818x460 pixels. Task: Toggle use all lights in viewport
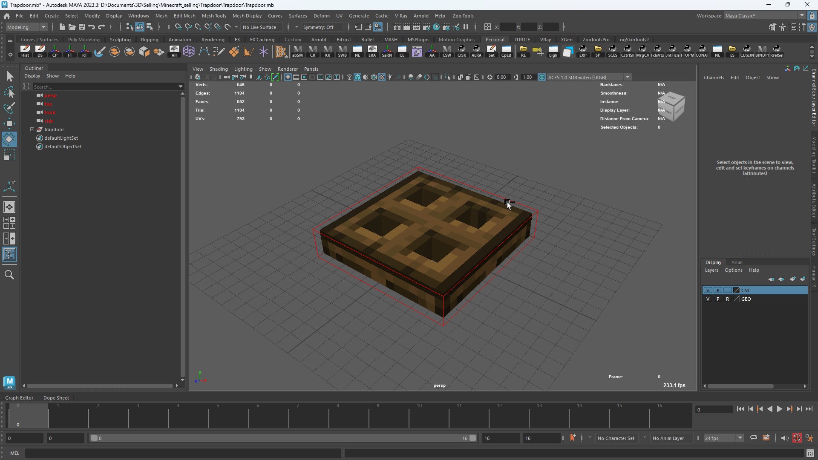pyautogui.click(x=390, y=77)
